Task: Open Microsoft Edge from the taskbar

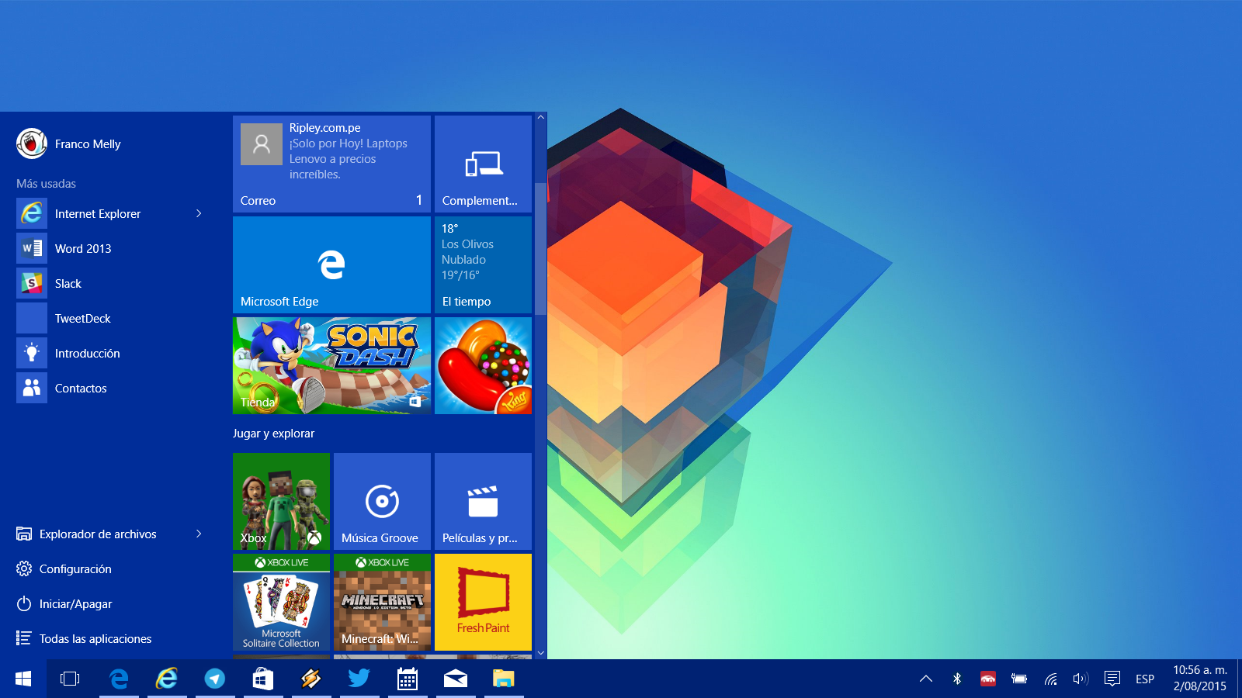Action: (119, 679)
